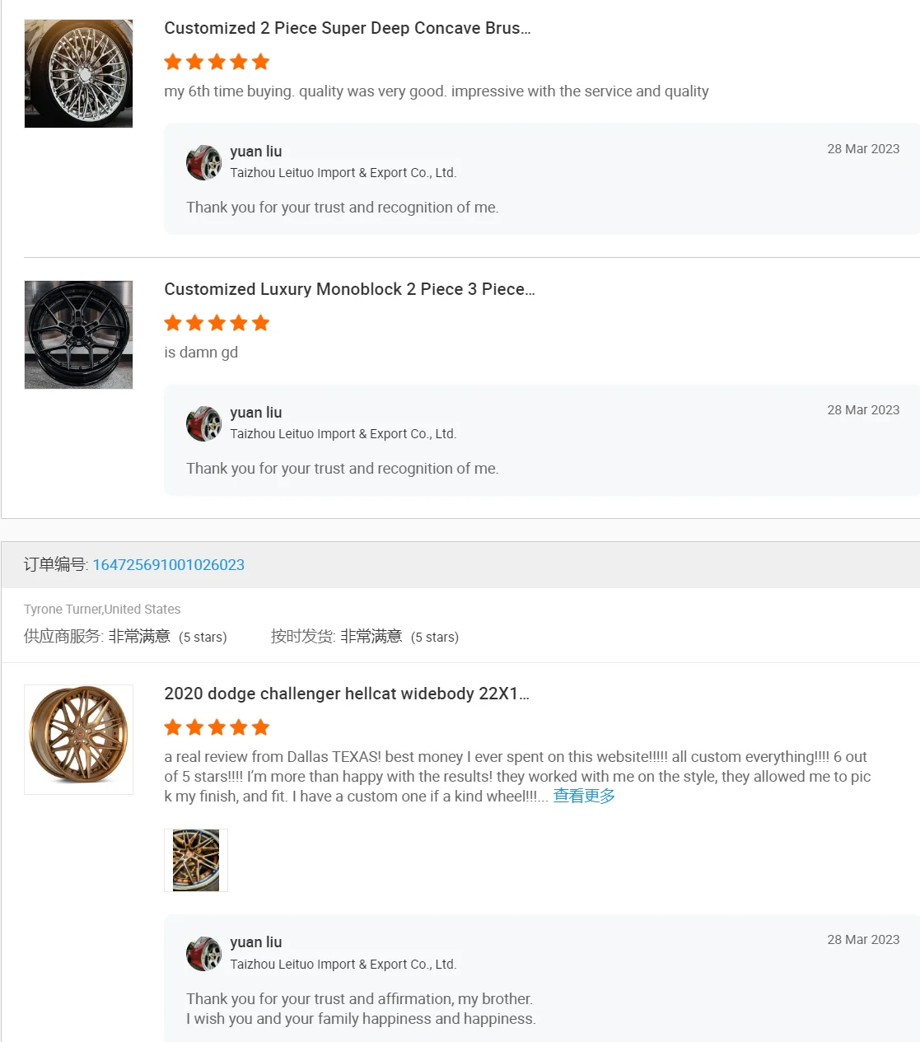
Task: Click star rating of the Luxury Monoblock review
Action: 217,323
